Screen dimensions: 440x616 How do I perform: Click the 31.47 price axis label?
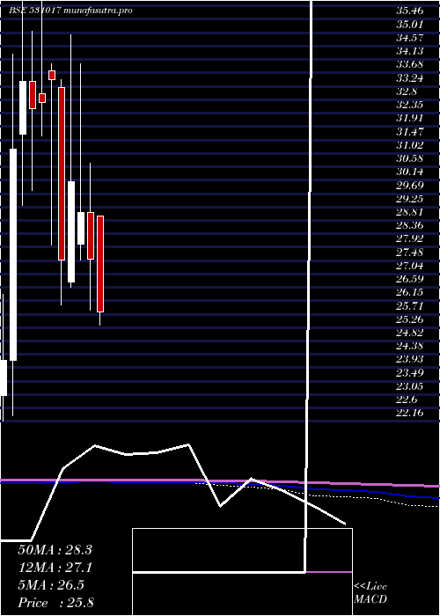click(x=409, y=132)
